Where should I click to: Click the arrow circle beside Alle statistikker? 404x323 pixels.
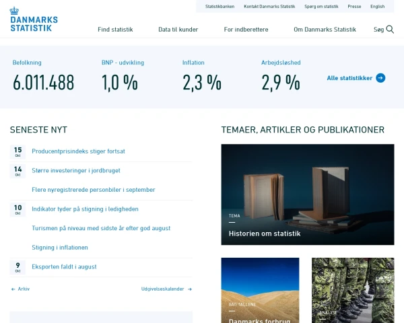tap(380, 78)
